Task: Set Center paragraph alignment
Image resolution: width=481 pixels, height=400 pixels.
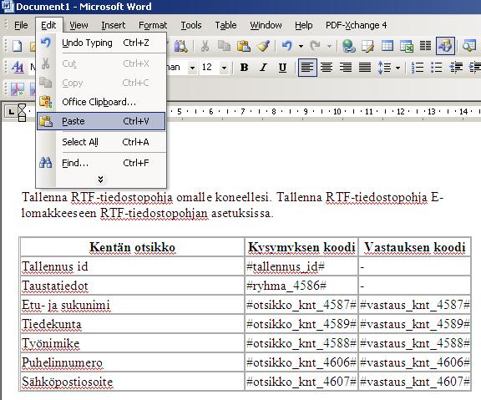Action: (327, 67)
